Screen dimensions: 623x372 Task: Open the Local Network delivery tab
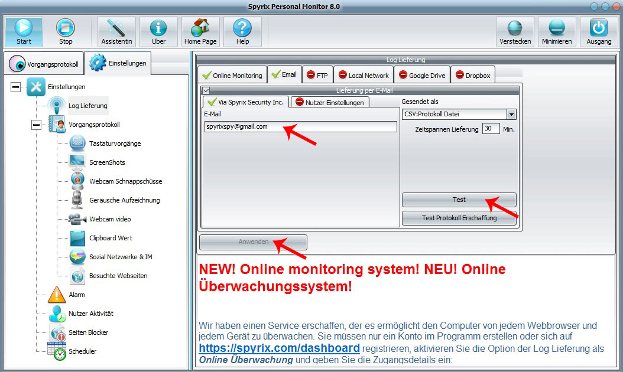tap(364, 75)
